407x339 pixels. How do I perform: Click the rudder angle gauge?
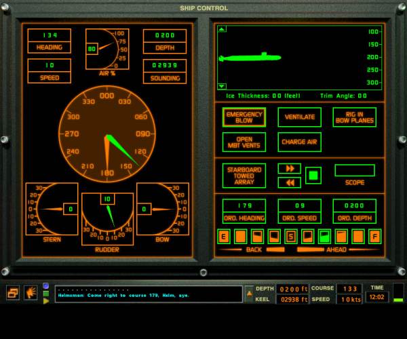107,219
